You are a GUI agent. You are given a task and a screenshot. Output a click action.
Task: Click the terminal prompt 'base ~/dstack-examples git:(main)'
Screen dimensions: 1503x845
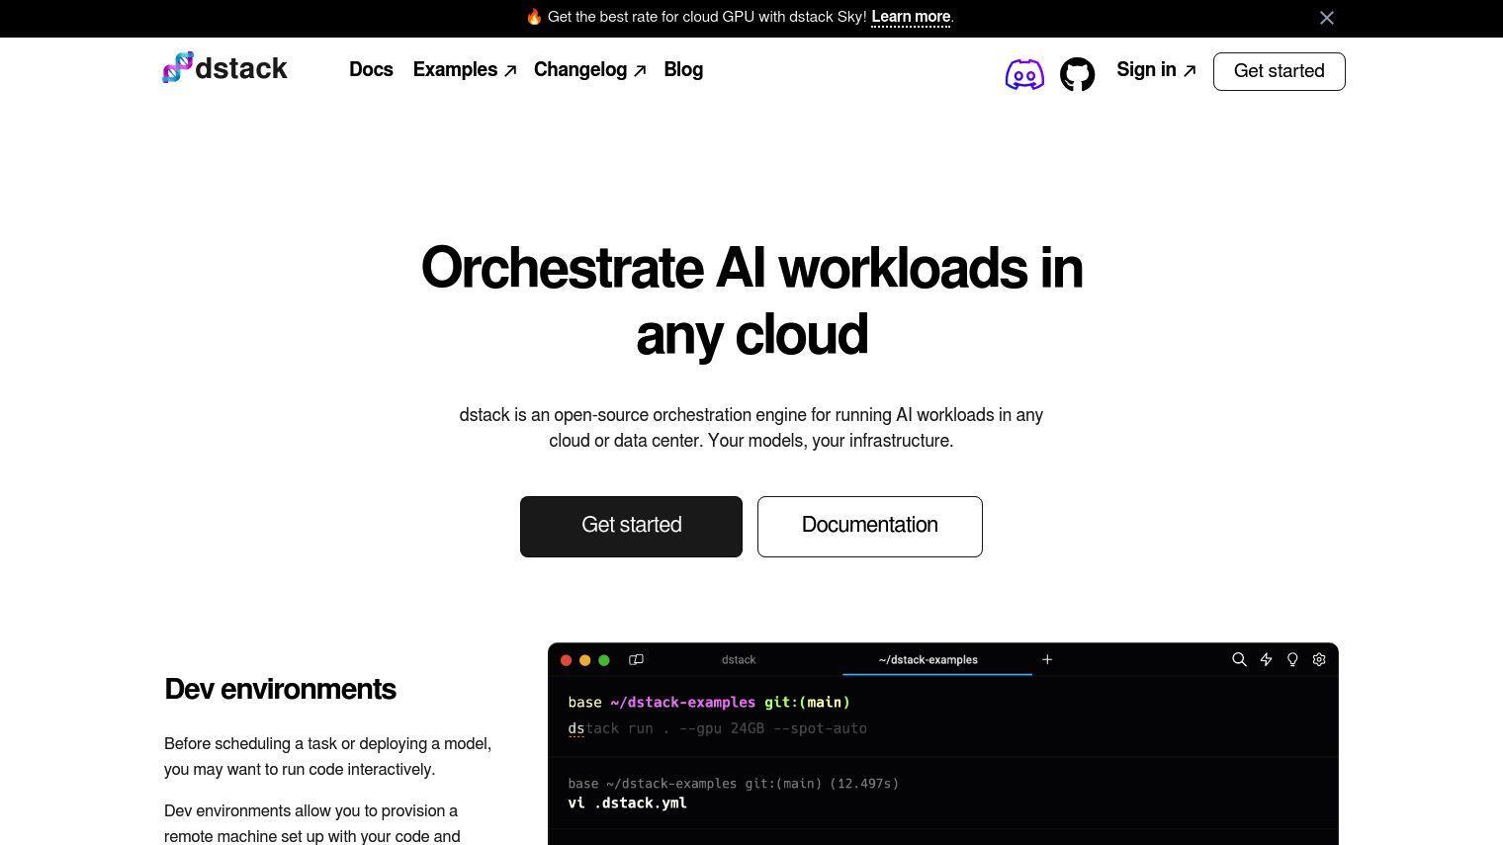point(709,703)
